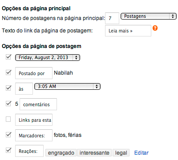Click the engraçado reaction button
The image size is (178, 160).
(61, 153)
